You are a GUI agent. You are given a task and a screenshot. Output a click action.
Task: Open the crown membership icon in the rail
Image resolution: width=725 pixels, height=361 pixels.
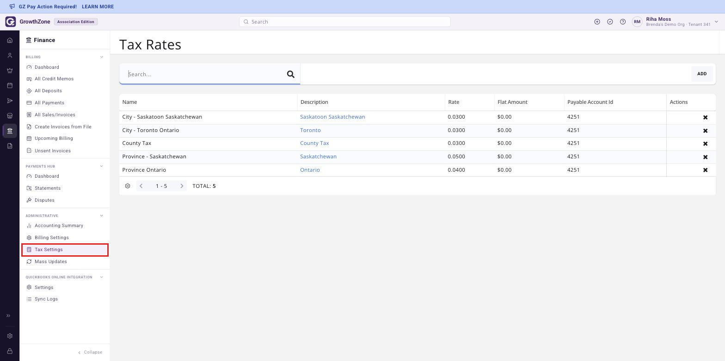coord(10,71)
